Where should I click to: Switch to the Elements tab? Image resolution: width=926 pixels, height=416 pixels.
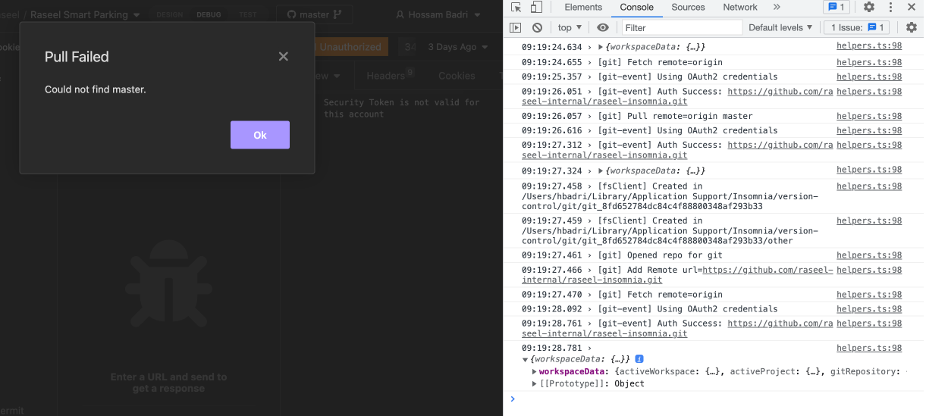pyautogui.click(x=582, y=7)
